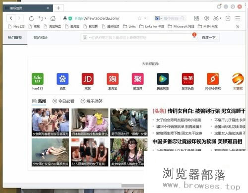Screen dimensions: 248x193
Task: Open the thumbnail of men seated in waiting hall
Action: click(129, 123)
